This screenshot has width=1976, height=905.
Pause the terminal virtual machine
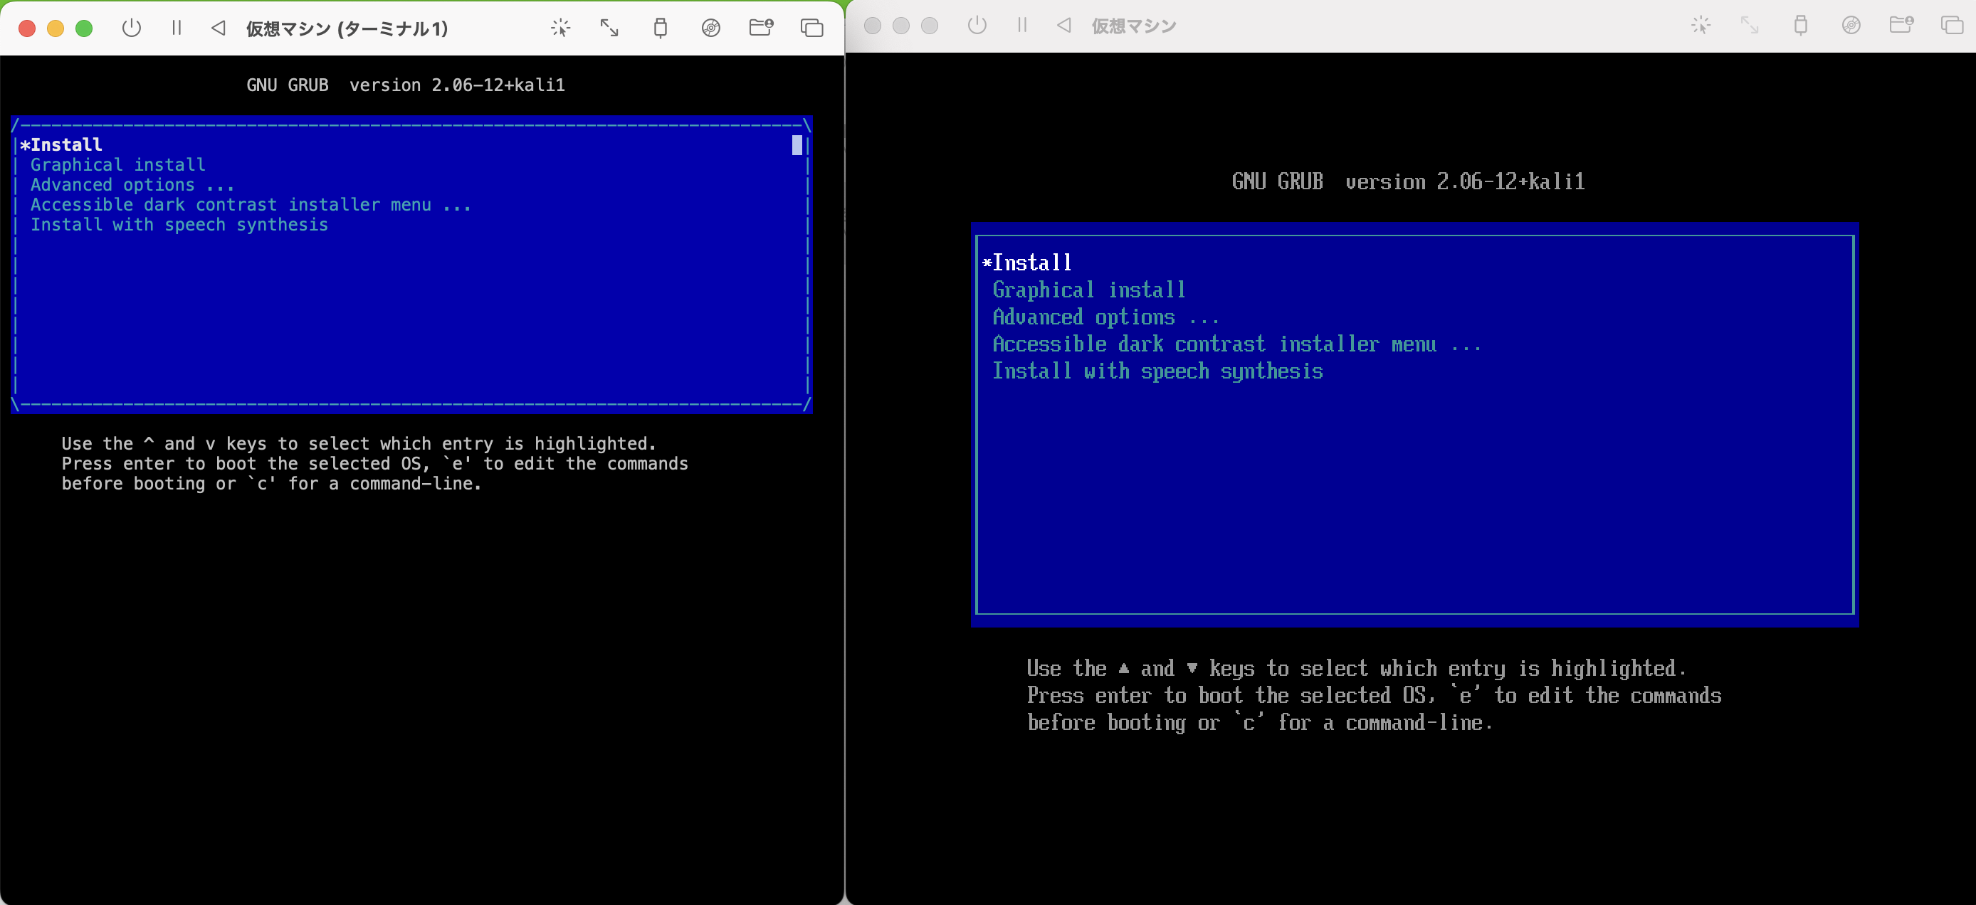(x=177, y=28)
